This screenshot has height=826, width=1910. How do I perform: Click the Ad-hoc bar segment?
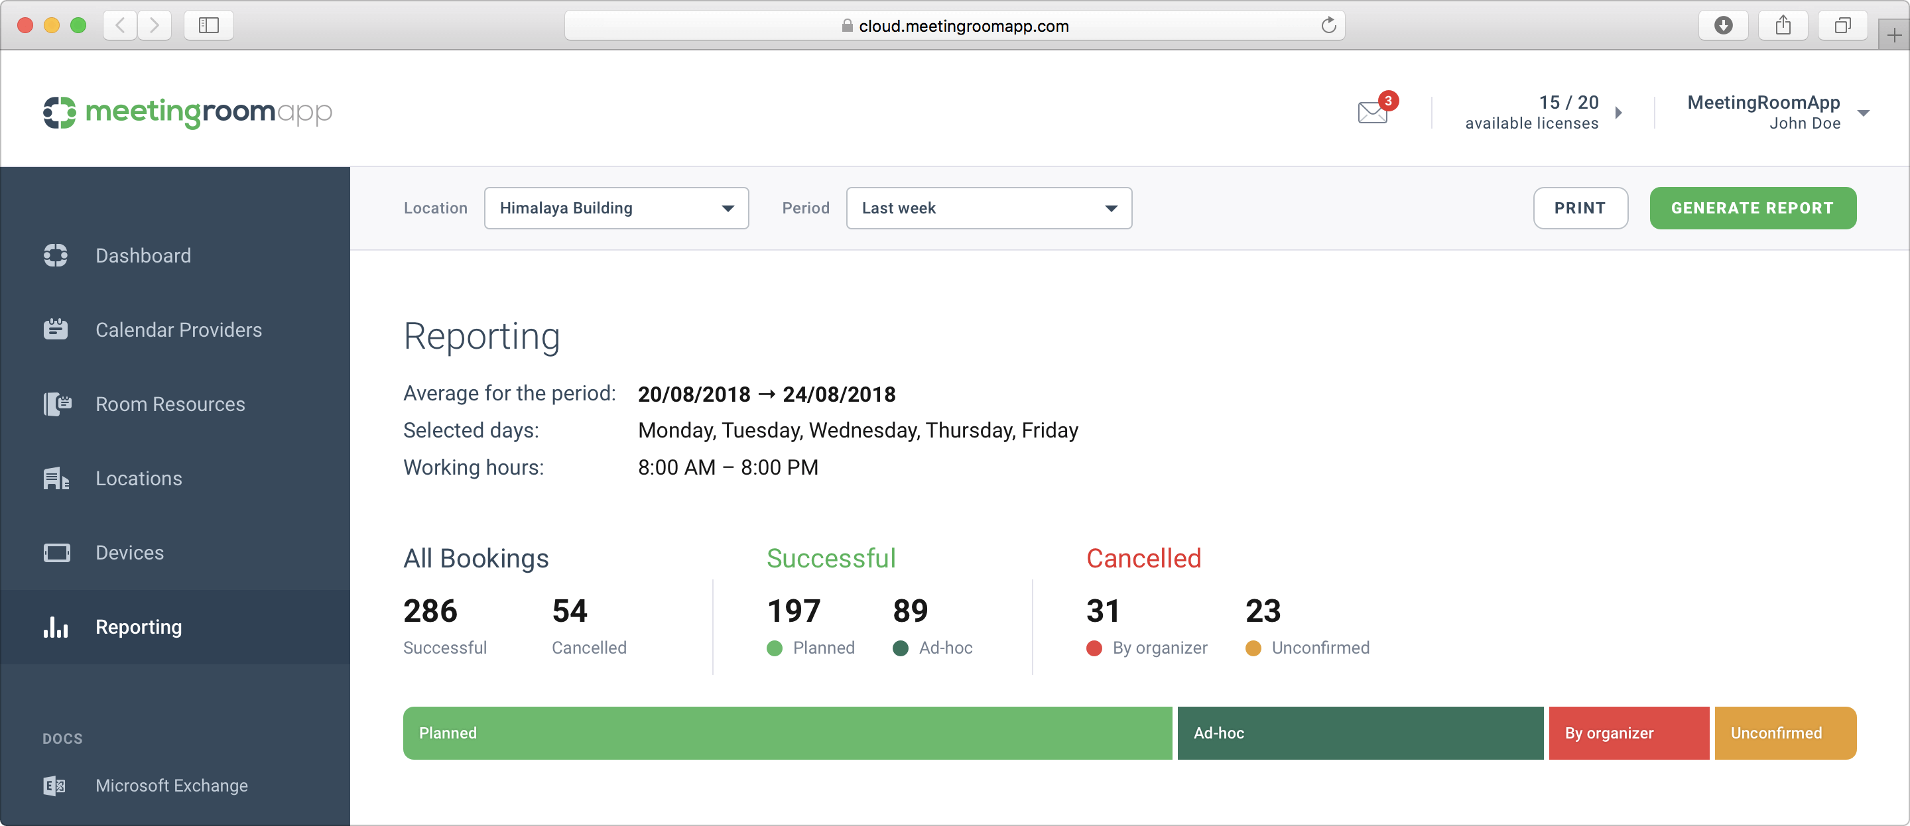tap(1360, 733)
